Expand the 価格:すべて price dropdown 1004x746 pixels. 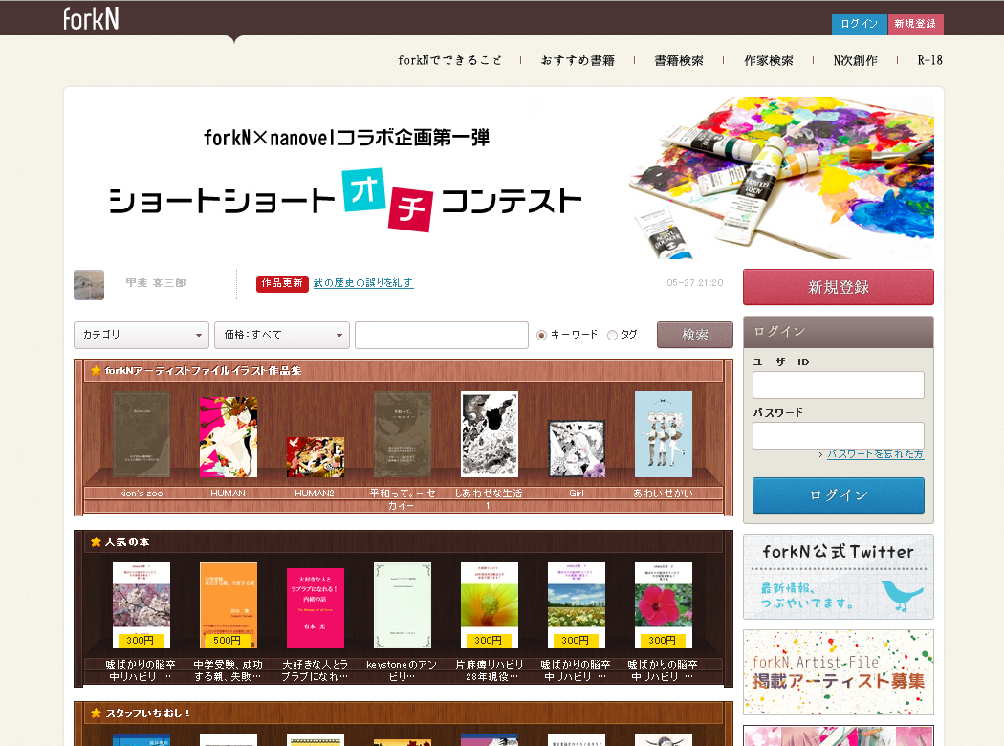pyautogui.click(x=282, y=335)
